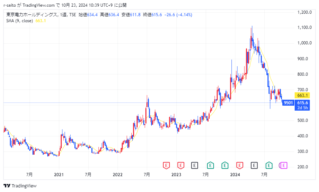The width and height of the screenshot is (319, 192).
Task: Click the TradingView logo at the bottom
Action: pyautogui.click(x=20, y=186)
